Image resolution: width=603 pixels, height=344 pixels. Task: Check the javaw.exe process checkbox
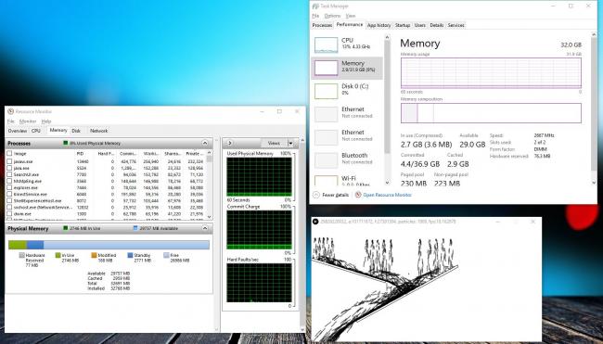pos(9,162)
